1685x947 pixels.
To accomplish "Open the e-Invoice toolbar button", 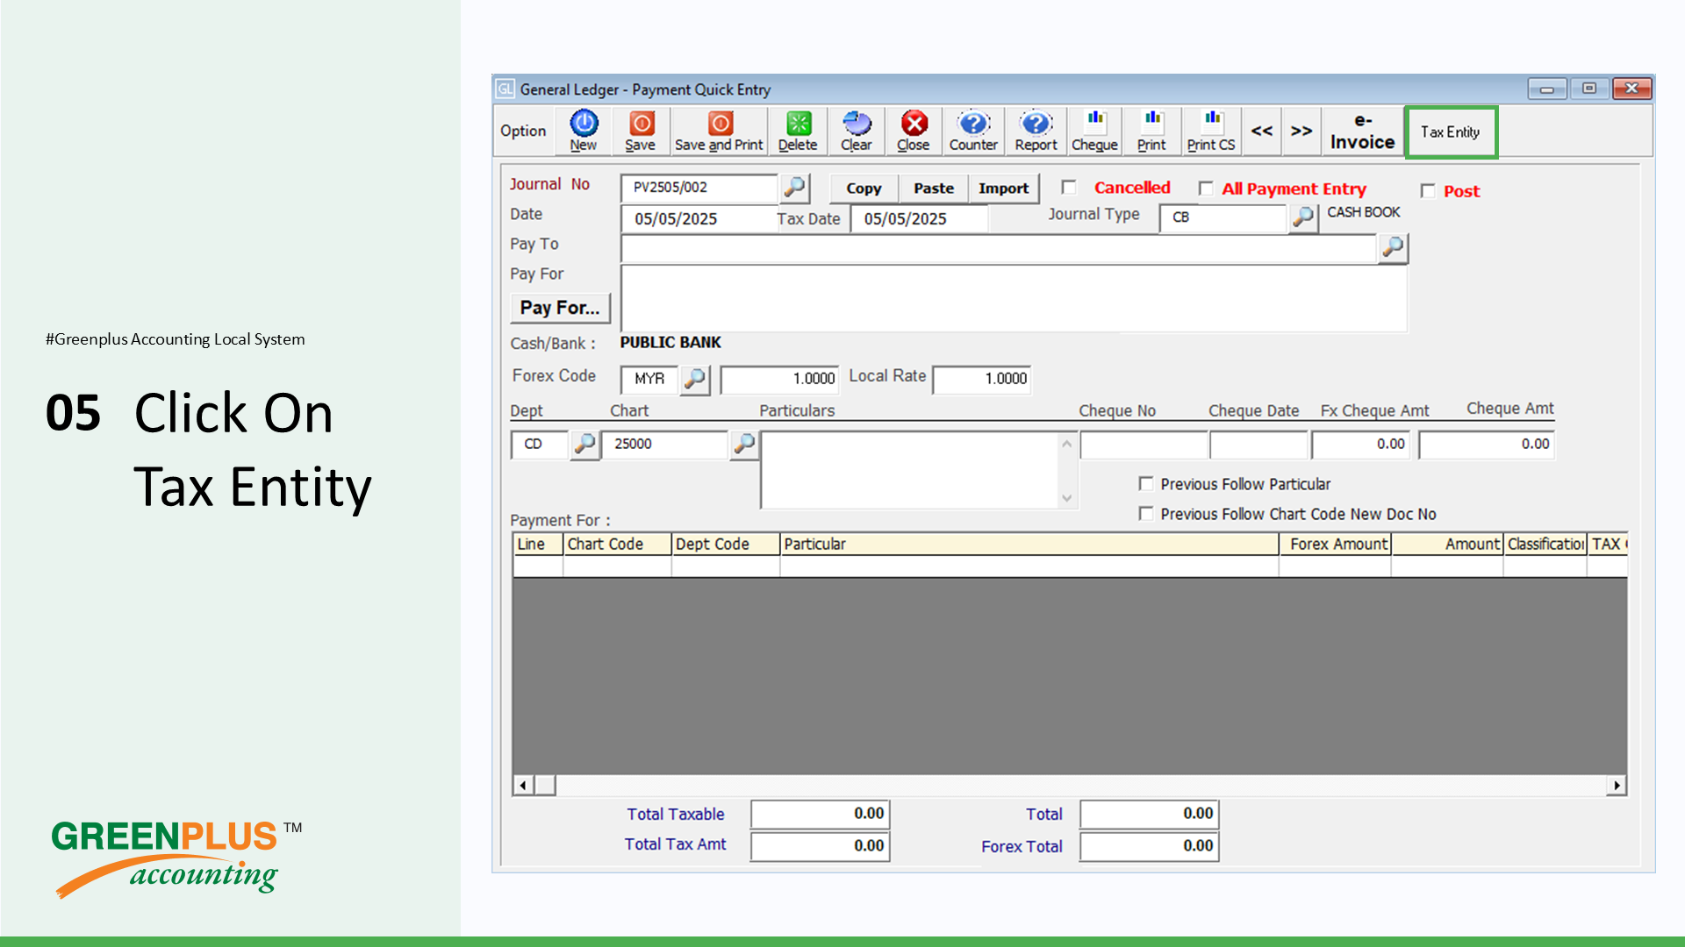I will 1363,132.
